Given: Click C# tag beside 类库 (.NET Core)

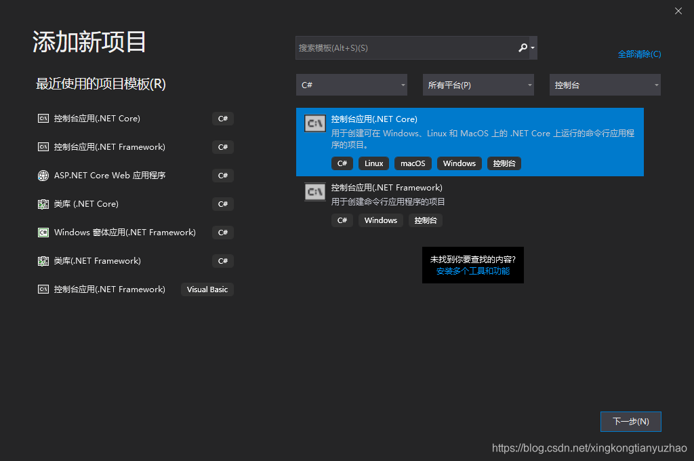Looking at the screenshot, I should tap(222, 204).
